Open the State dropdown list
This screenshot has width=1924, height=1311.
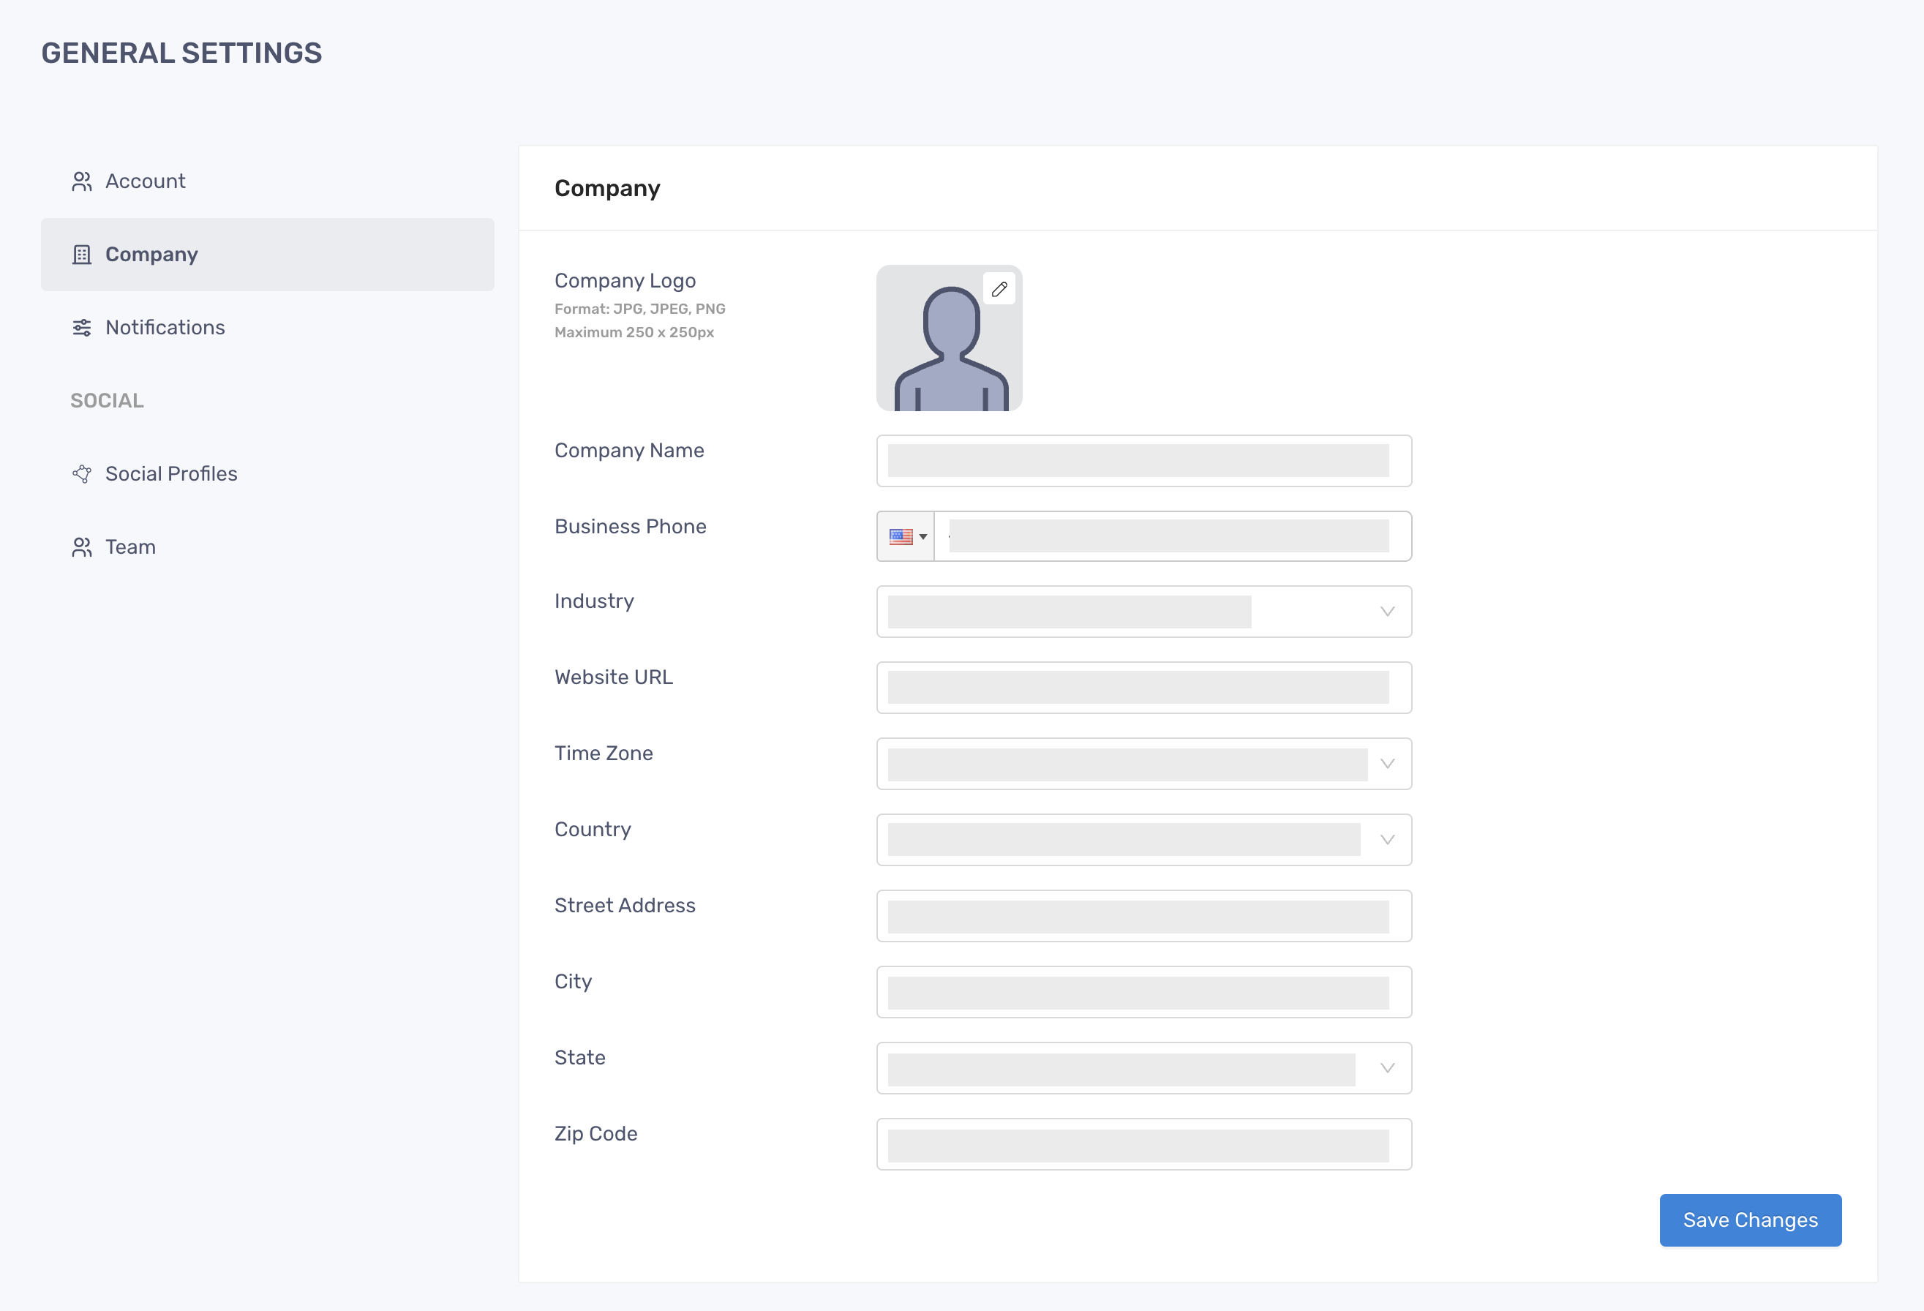[x=1144, y=1069]
